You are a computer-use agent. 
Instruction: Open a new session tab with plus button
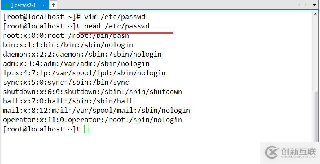click(x=53, y=5)
